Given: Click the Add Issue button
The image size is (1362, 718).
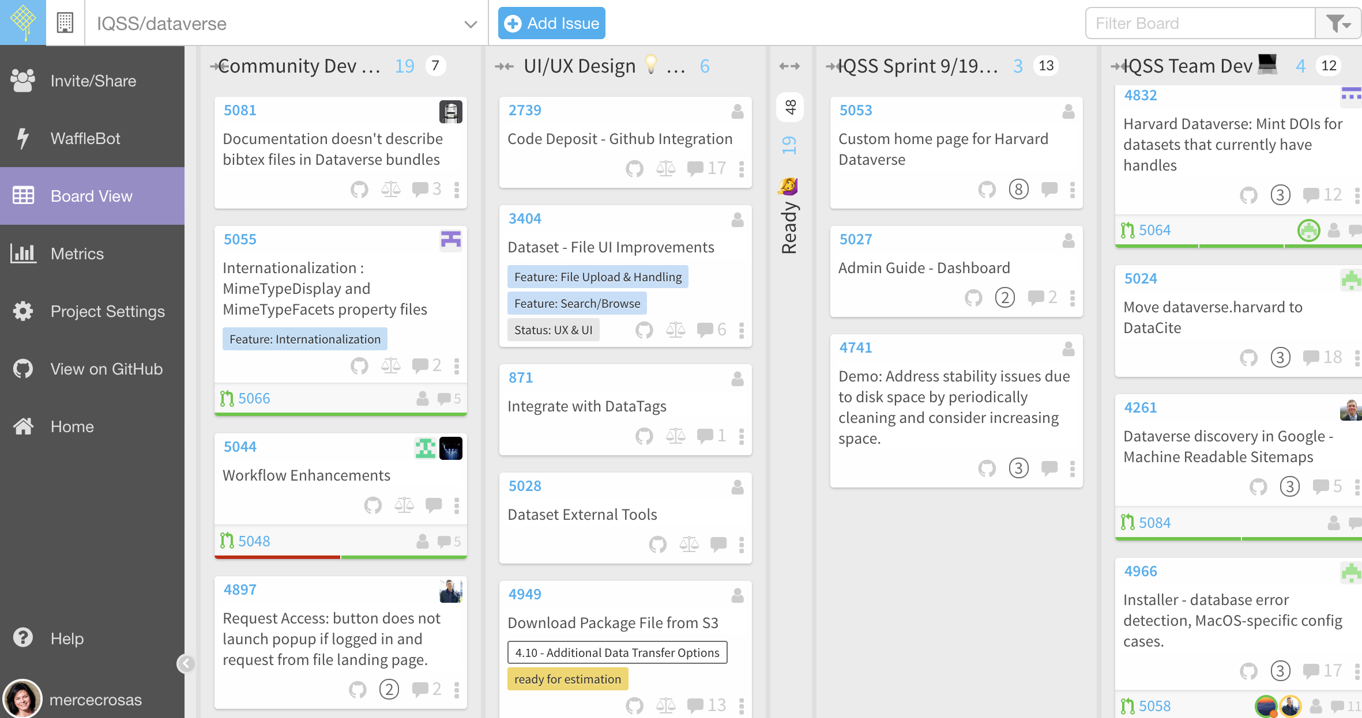Looking at the screenshot, I should pos(551,23).
